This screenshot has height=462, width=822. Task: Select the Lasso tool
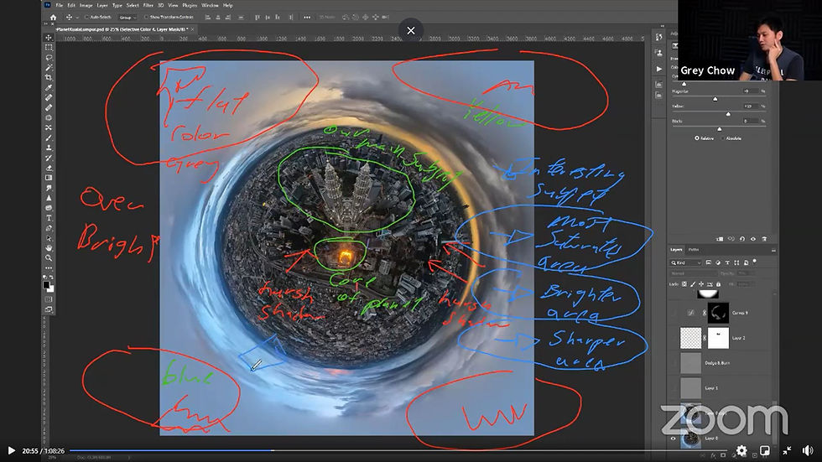click(49, 58)
